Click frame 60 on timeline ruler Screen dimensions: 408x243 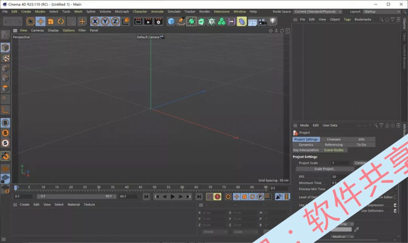point(182,187)
